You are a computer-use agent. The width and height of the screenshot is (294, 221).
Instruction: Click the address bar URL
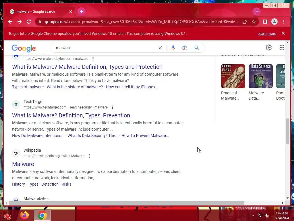pyautogui.click(x=141, y=22)
